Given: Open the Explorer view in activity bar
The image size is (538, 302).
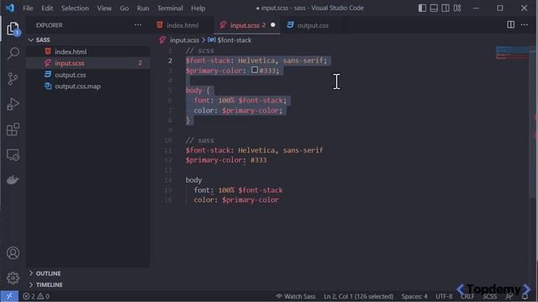Looking at the screenshot, I should [13, 29].
